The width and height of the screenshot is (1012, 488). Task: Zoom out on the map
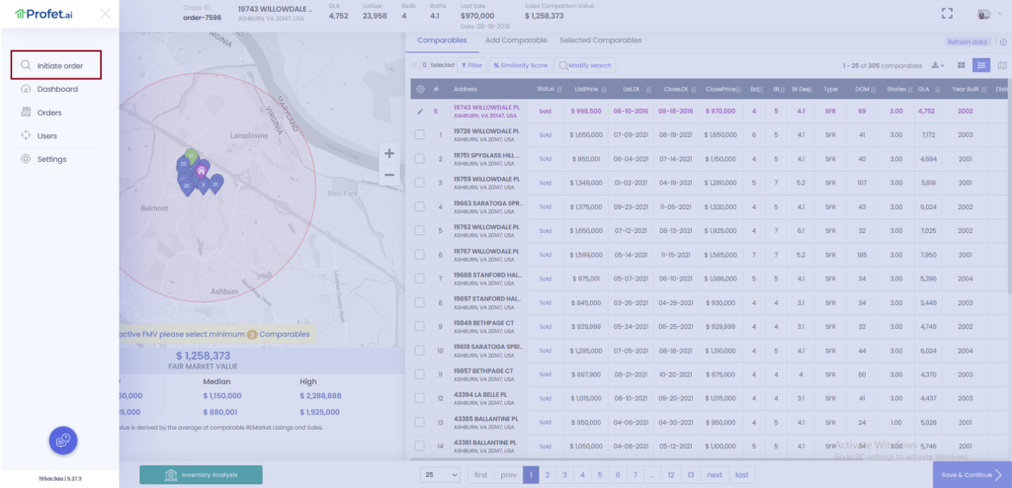click(389, 175)
